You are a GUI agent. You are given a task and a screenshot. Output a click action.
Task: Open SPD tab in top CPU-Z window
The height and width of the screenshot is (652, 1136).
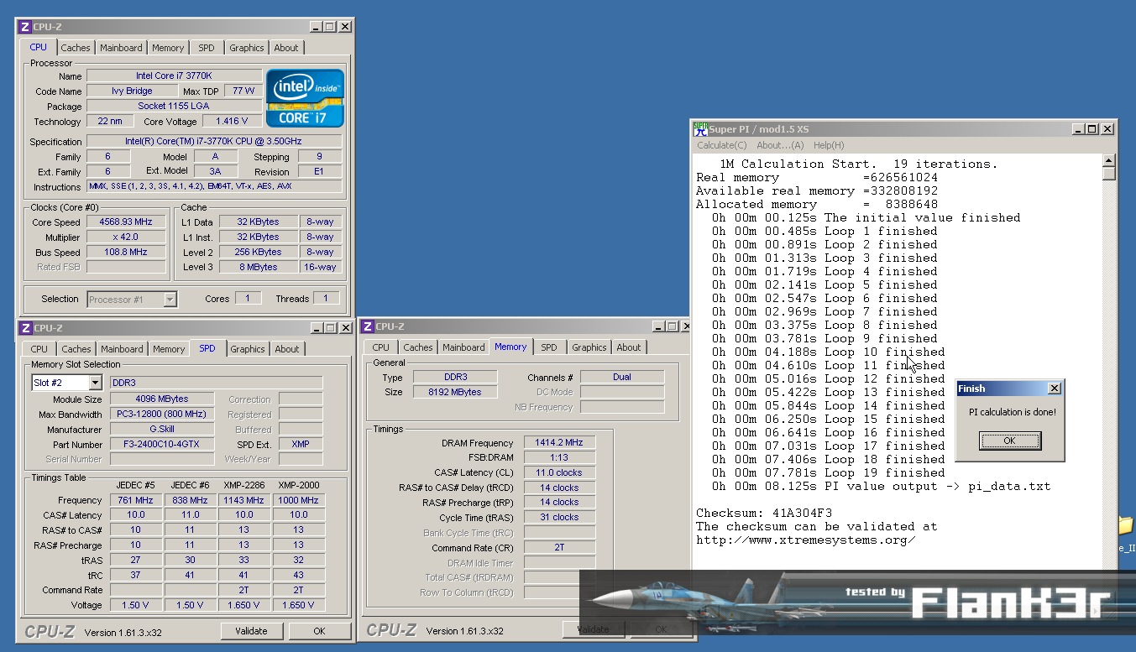[x=207, y=48]
